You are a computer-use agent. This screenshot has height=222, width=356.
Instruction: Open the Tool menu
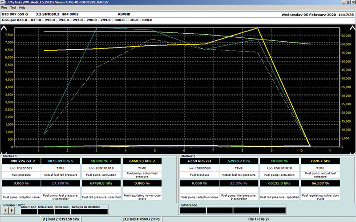click(13, 8)
